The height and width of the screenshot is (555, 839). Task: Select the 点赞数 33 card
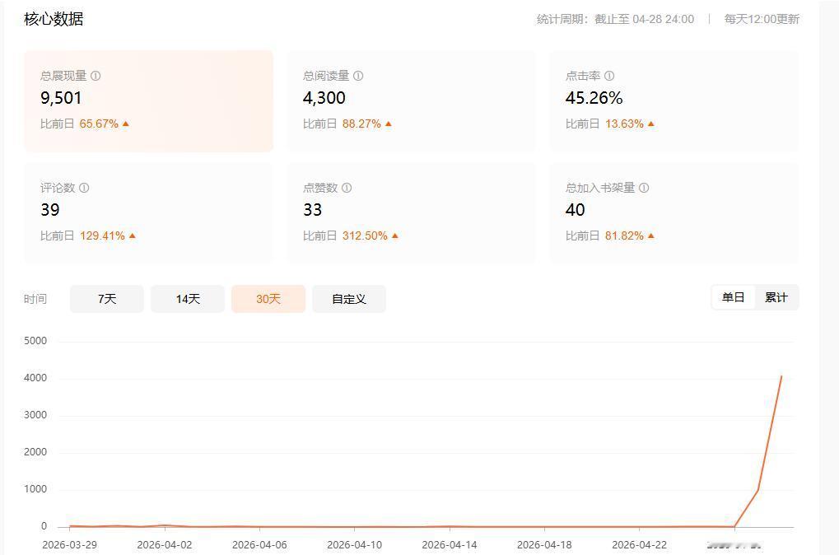click(411, 213)
